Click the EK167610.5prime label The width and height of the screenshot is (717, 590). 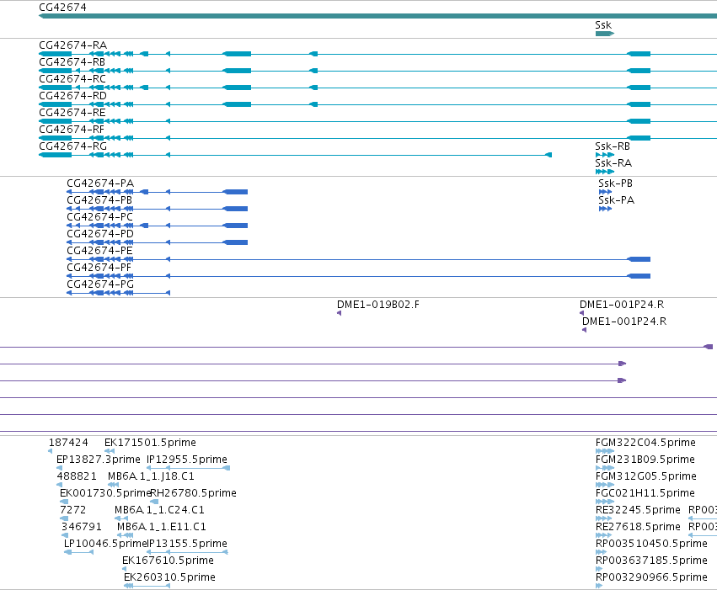click(x=168, y=561)
